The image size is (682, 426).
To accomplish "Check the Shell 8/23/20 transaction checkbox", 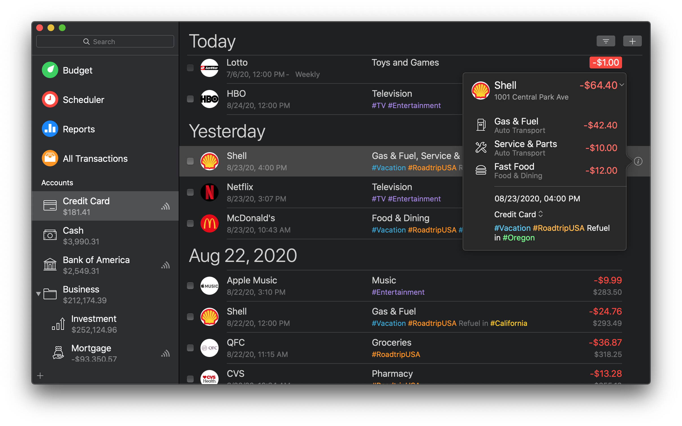I will click(190, 161).
